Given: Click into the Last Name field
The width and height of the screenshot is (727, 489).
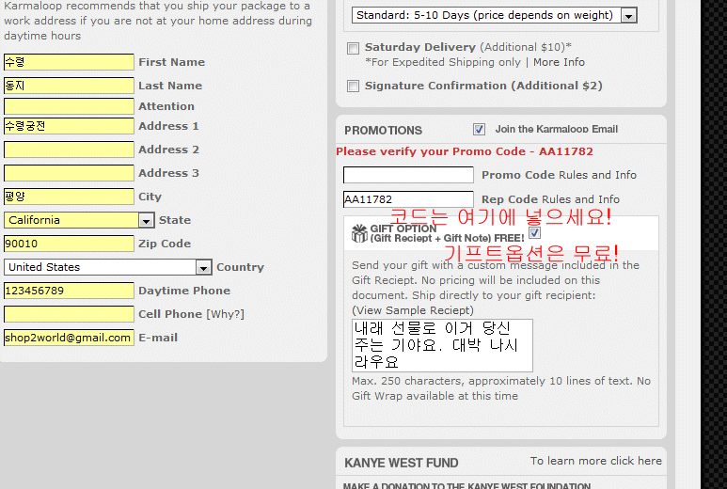Looking at the screenshot, I should (69, 86).
